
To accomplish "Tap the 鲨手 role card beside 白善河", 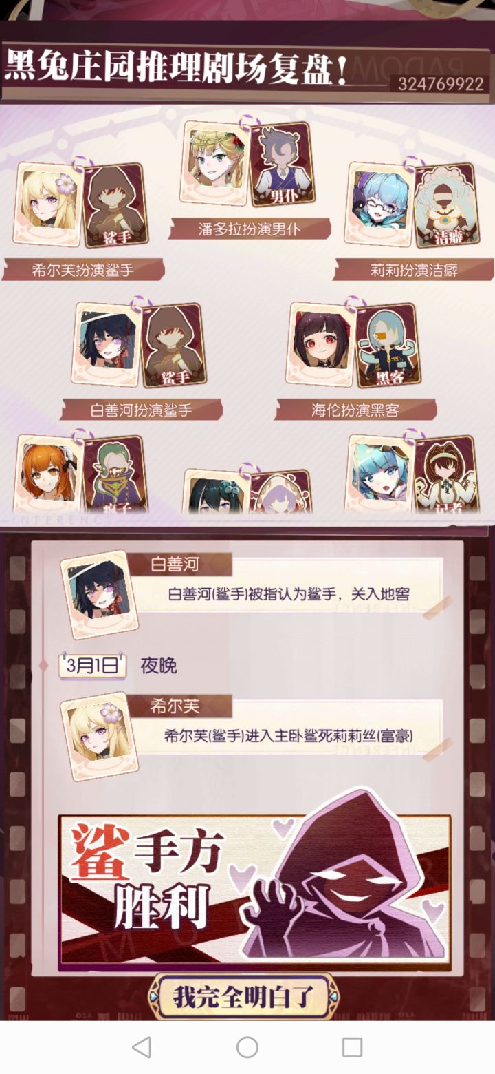I will [173, 345].
